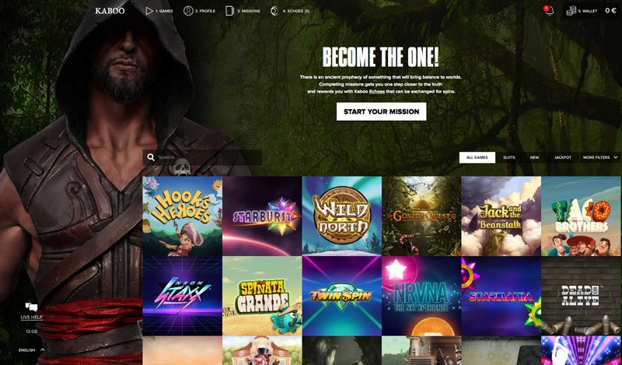Open the Wallet coins icon

(x=571, y=11)
